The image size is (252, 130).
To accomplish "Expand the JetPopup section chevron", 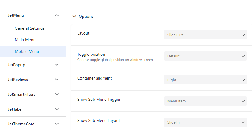I will 57,65.
